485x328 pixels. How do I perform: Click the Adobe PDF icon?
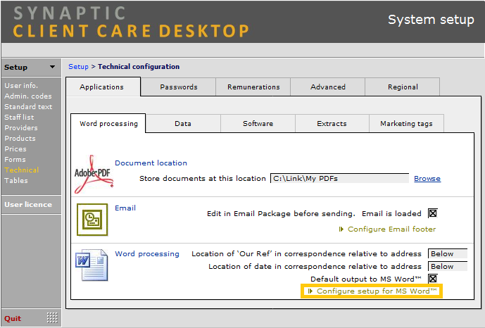(x=94, y=174)
